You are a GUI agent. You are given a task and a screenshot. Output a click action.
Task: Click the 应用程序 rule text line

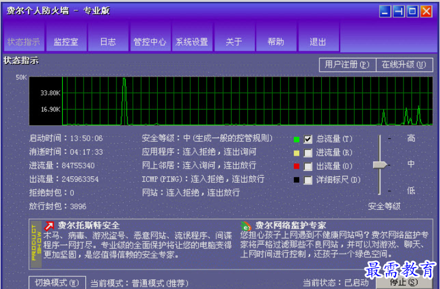click(x=199, y=151)
